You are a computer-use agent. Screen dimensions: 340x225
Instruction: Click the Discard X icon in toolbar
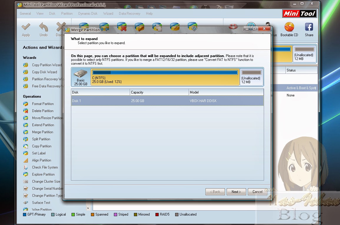click(x=61, y=27)
